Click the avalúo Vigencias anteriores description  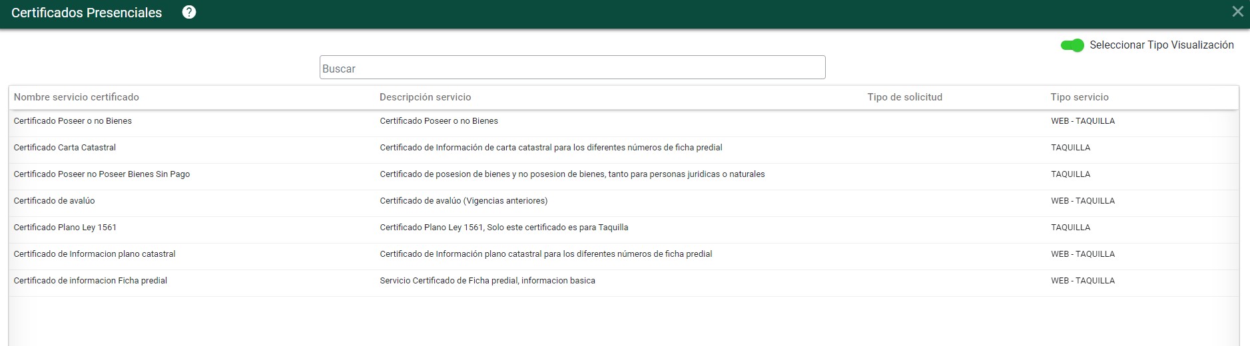point(464,201)
